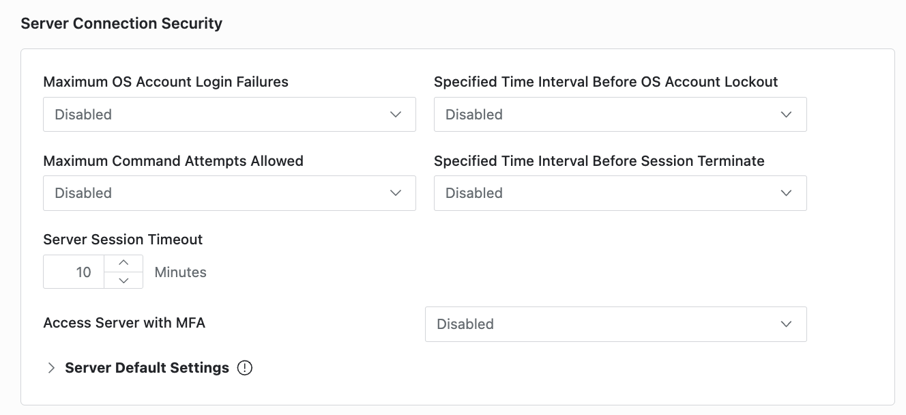Click chevron arrow in MFA dropdown

coord(787,324)
